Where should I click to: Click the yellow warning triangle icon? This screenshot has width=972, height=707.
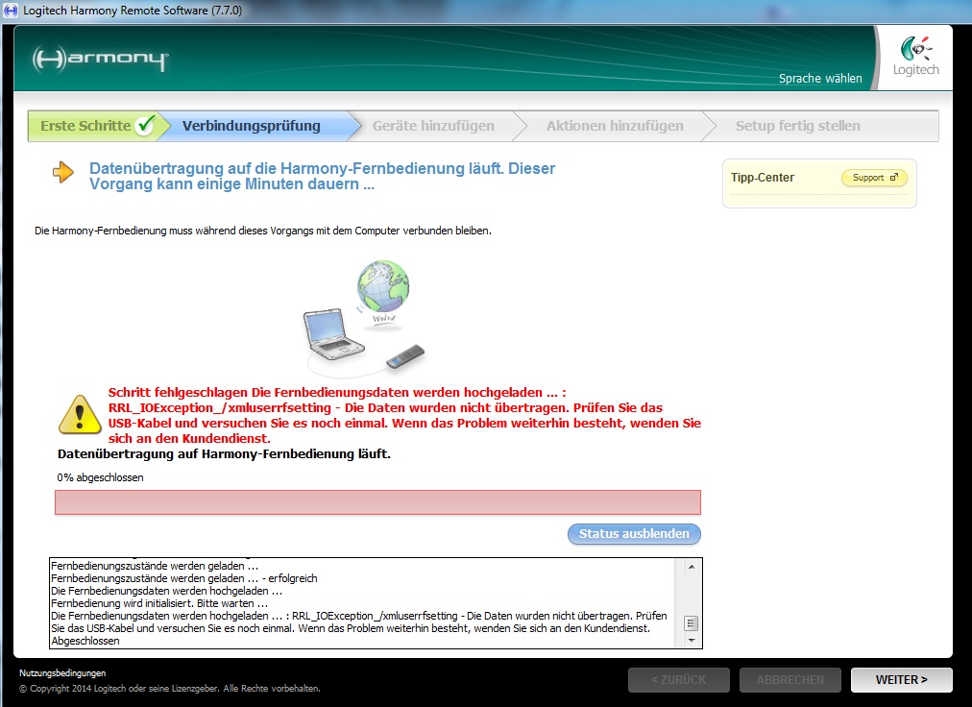[x=80, y=415]
